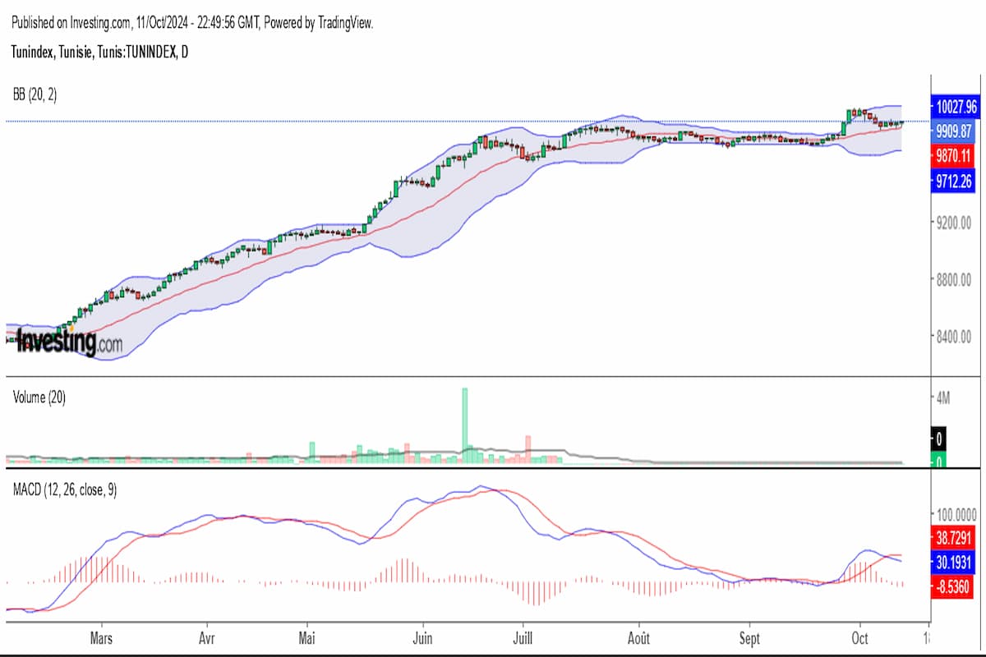Click the blue 30.1931 MACD value tag
This screenshot has width=986, height=657.
click(x=955, y=562)
